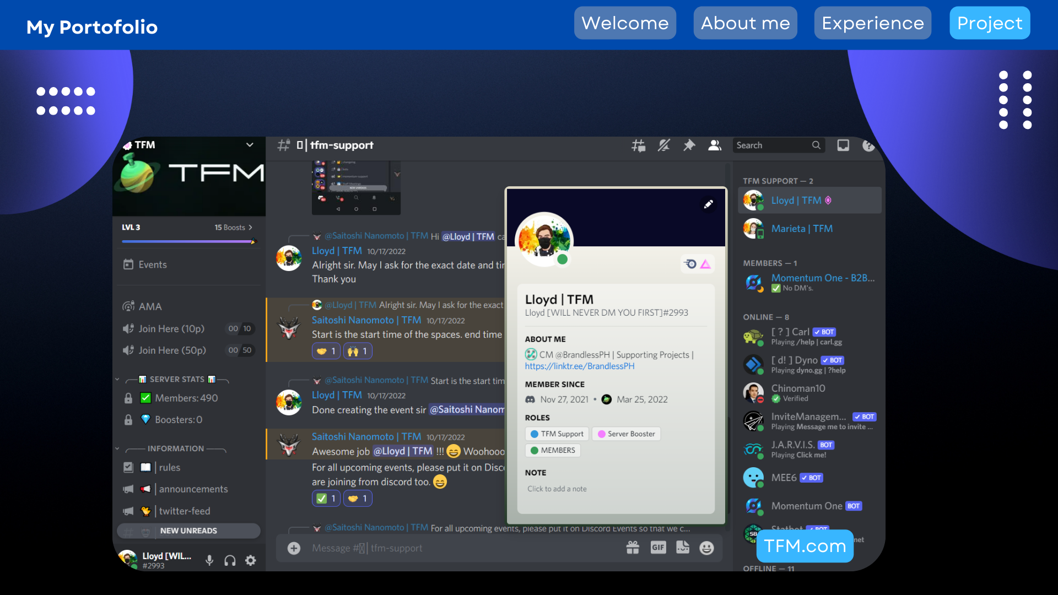
Task: Open the threads icon in channel header
Action: [x=638, y=145]
